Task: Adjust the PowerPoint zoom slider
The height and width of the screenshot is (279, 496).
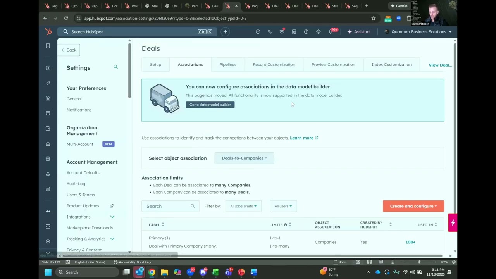Action: (419, 262)
